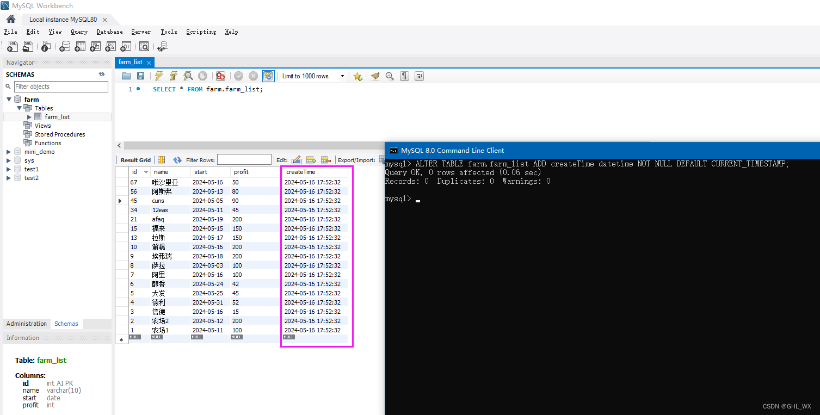Close the farm_list query tab
The image size is (820, 415).
tap(149, 63)
